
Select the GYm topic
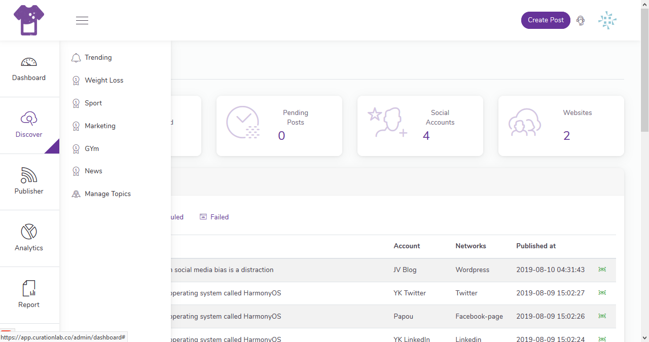click(x=92, y=149)
